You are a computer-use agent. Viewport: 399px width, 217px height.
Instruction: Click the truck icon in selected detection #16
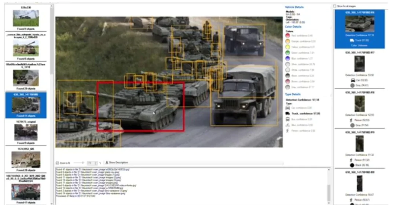(352, 40)
